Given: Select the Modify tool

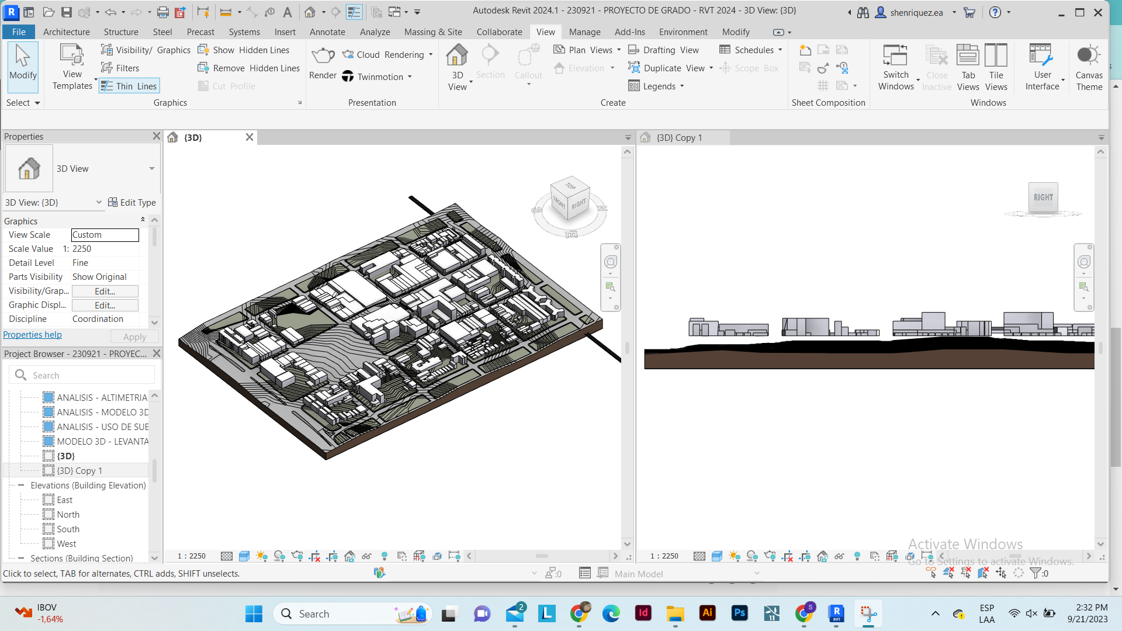Looking at the screenshot, I should (x=23, y=66).
